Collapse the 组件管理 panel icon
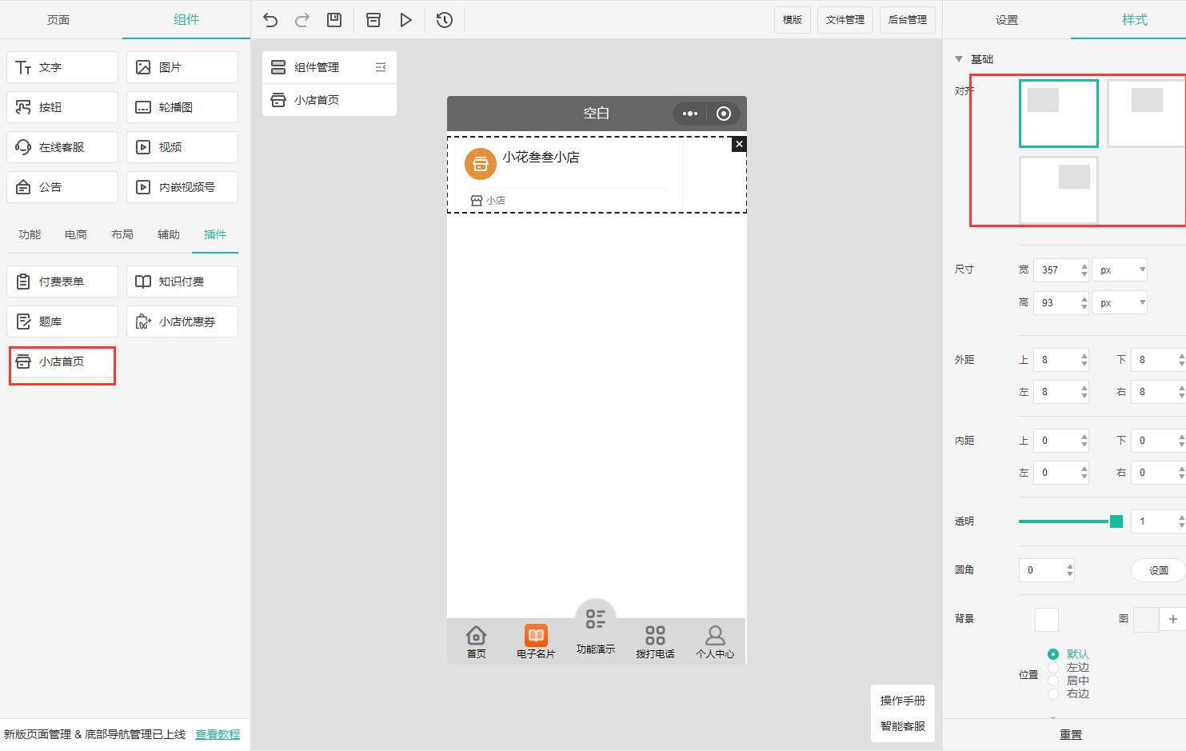Image resolution: width=1186 pixels, height=751 pixels. tap(381, 67)
